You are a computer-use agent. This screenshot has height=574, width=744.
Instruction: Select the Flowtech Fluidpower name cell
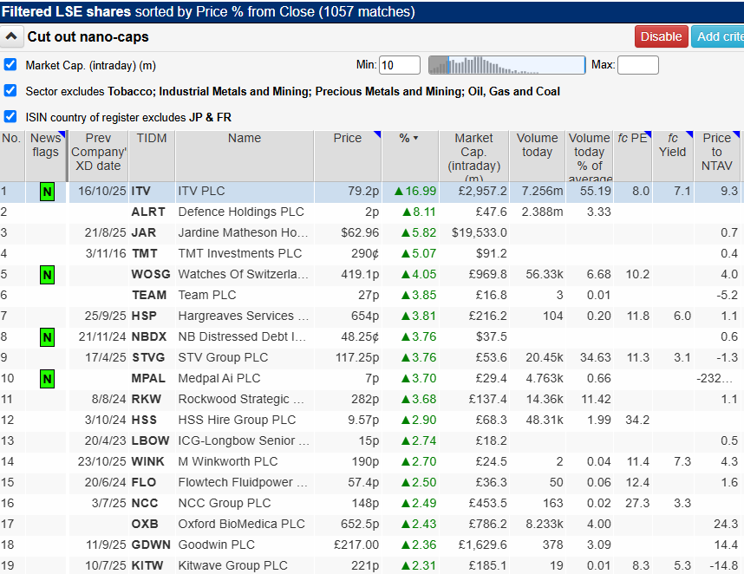pos(245,482)
